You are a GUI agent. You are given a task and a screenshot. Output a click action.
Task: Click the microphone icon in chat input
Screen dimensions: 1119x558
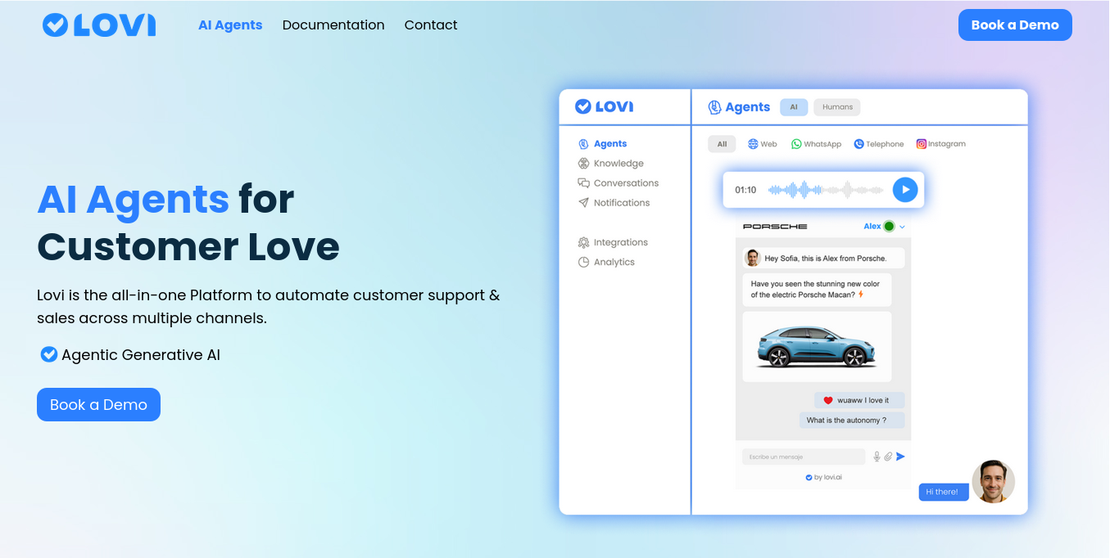875,457
